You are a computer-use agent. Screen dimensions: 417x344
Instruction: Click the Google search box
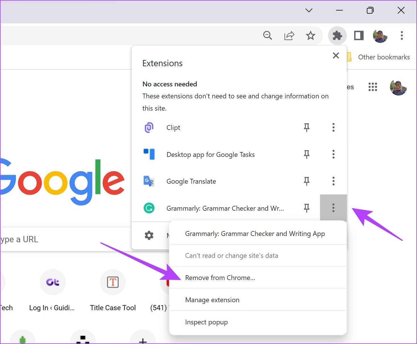point(66,239)
